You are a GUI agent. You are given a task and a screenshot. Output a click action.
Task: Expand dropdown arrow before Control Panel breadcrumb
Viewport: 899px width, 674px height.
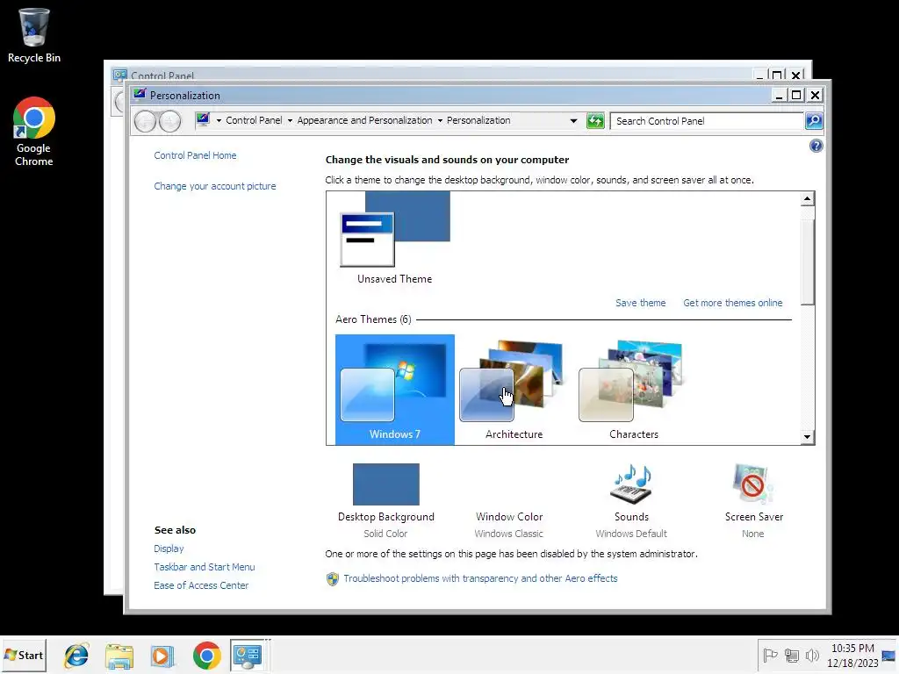(219, 121)
